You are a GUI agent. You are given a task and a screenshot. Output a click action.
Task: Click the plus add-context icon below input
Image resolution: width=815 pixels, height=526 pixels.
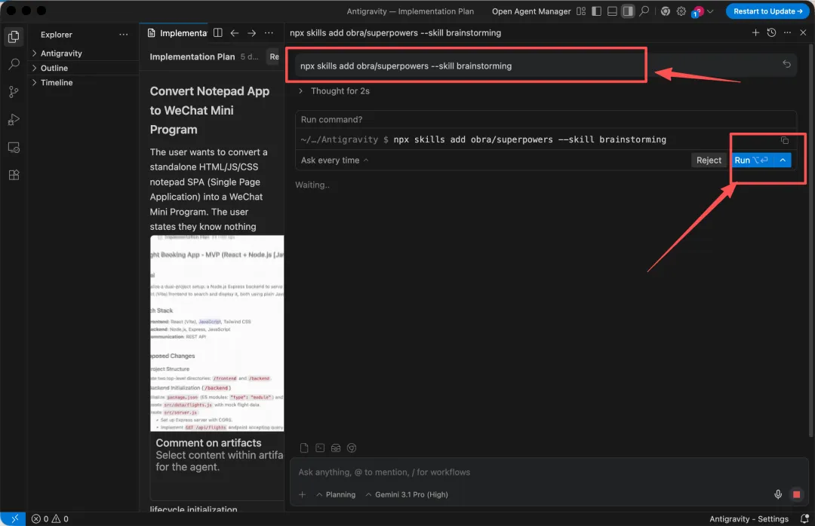tap(302, 494)
